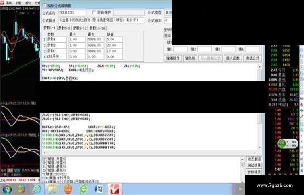This screenshot has height=195, width=304.
Task: Click the 引入指标公式 button
Action: coord(210,58)
